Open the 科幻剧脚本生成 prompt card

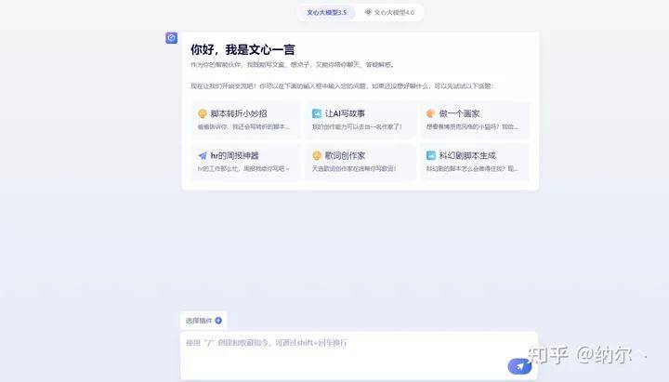[475, 162]
